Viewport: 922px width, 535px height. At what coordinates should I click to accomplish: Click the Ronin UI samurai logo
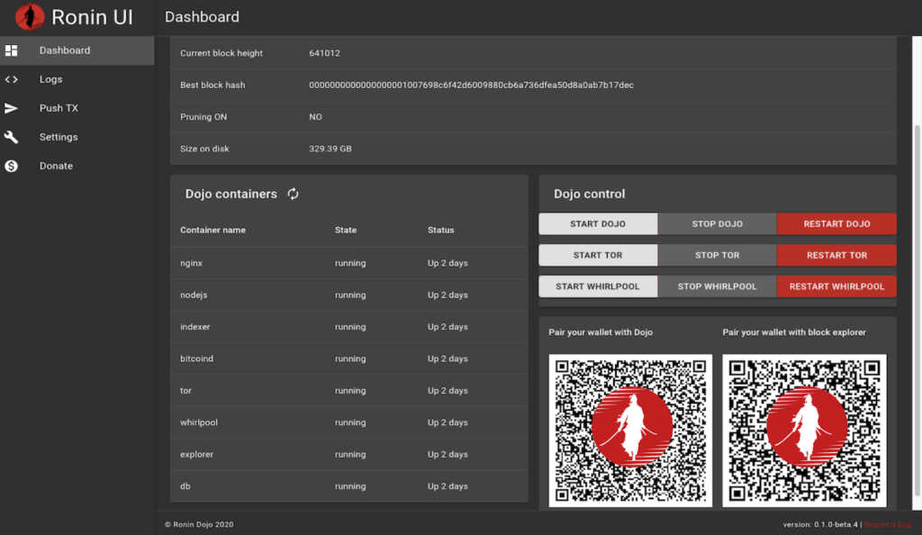tap(30, 16)
